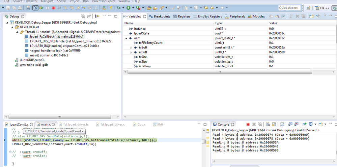Click the Name column header
337x167 pixels.
click(x=168, y=23)
